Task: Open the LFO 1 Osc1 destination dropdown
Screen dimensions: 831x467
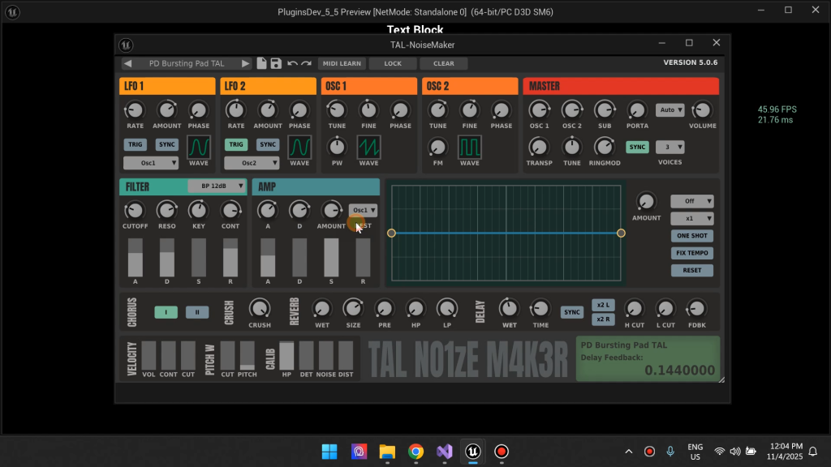Action: tap(150, 163)
